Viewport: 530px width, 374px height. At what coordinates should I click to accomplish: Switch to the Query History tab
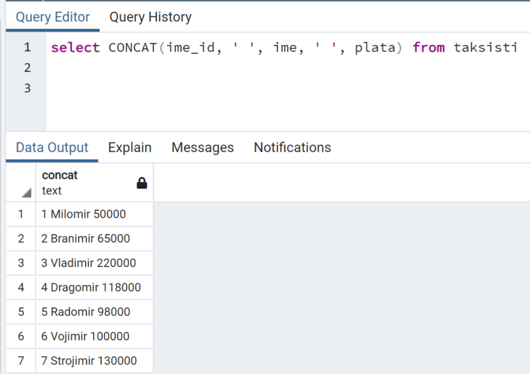150,17
